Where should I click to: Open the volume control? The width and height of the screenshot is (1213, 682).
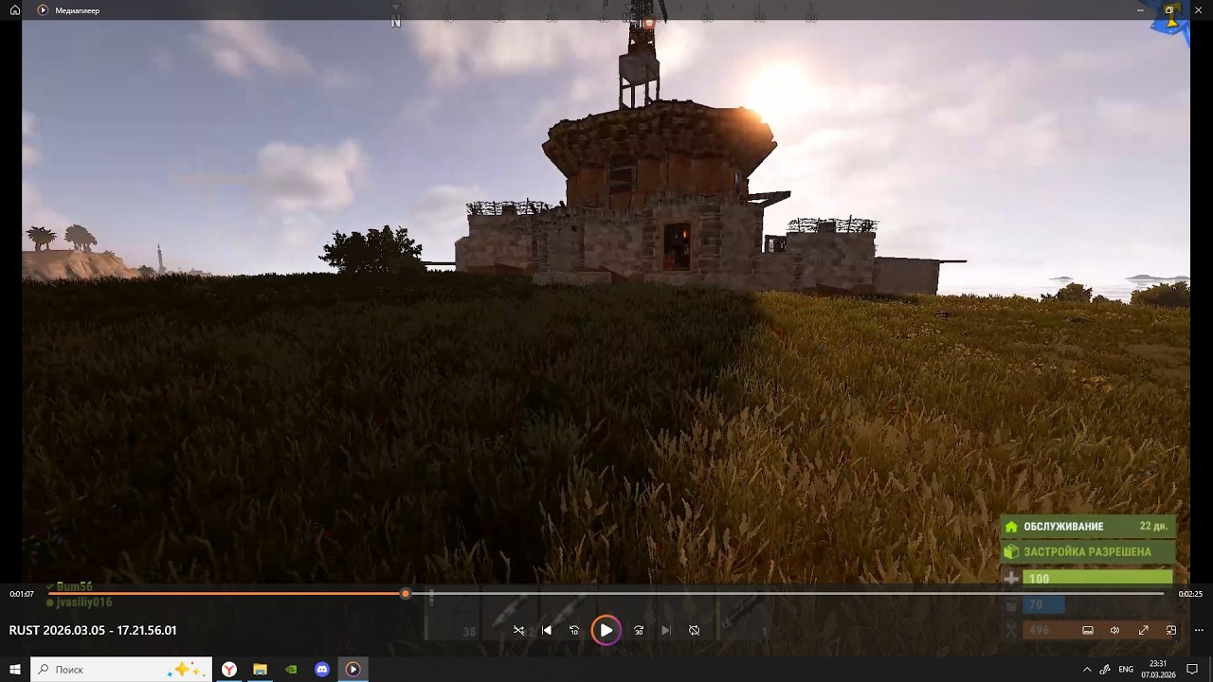1115,630
